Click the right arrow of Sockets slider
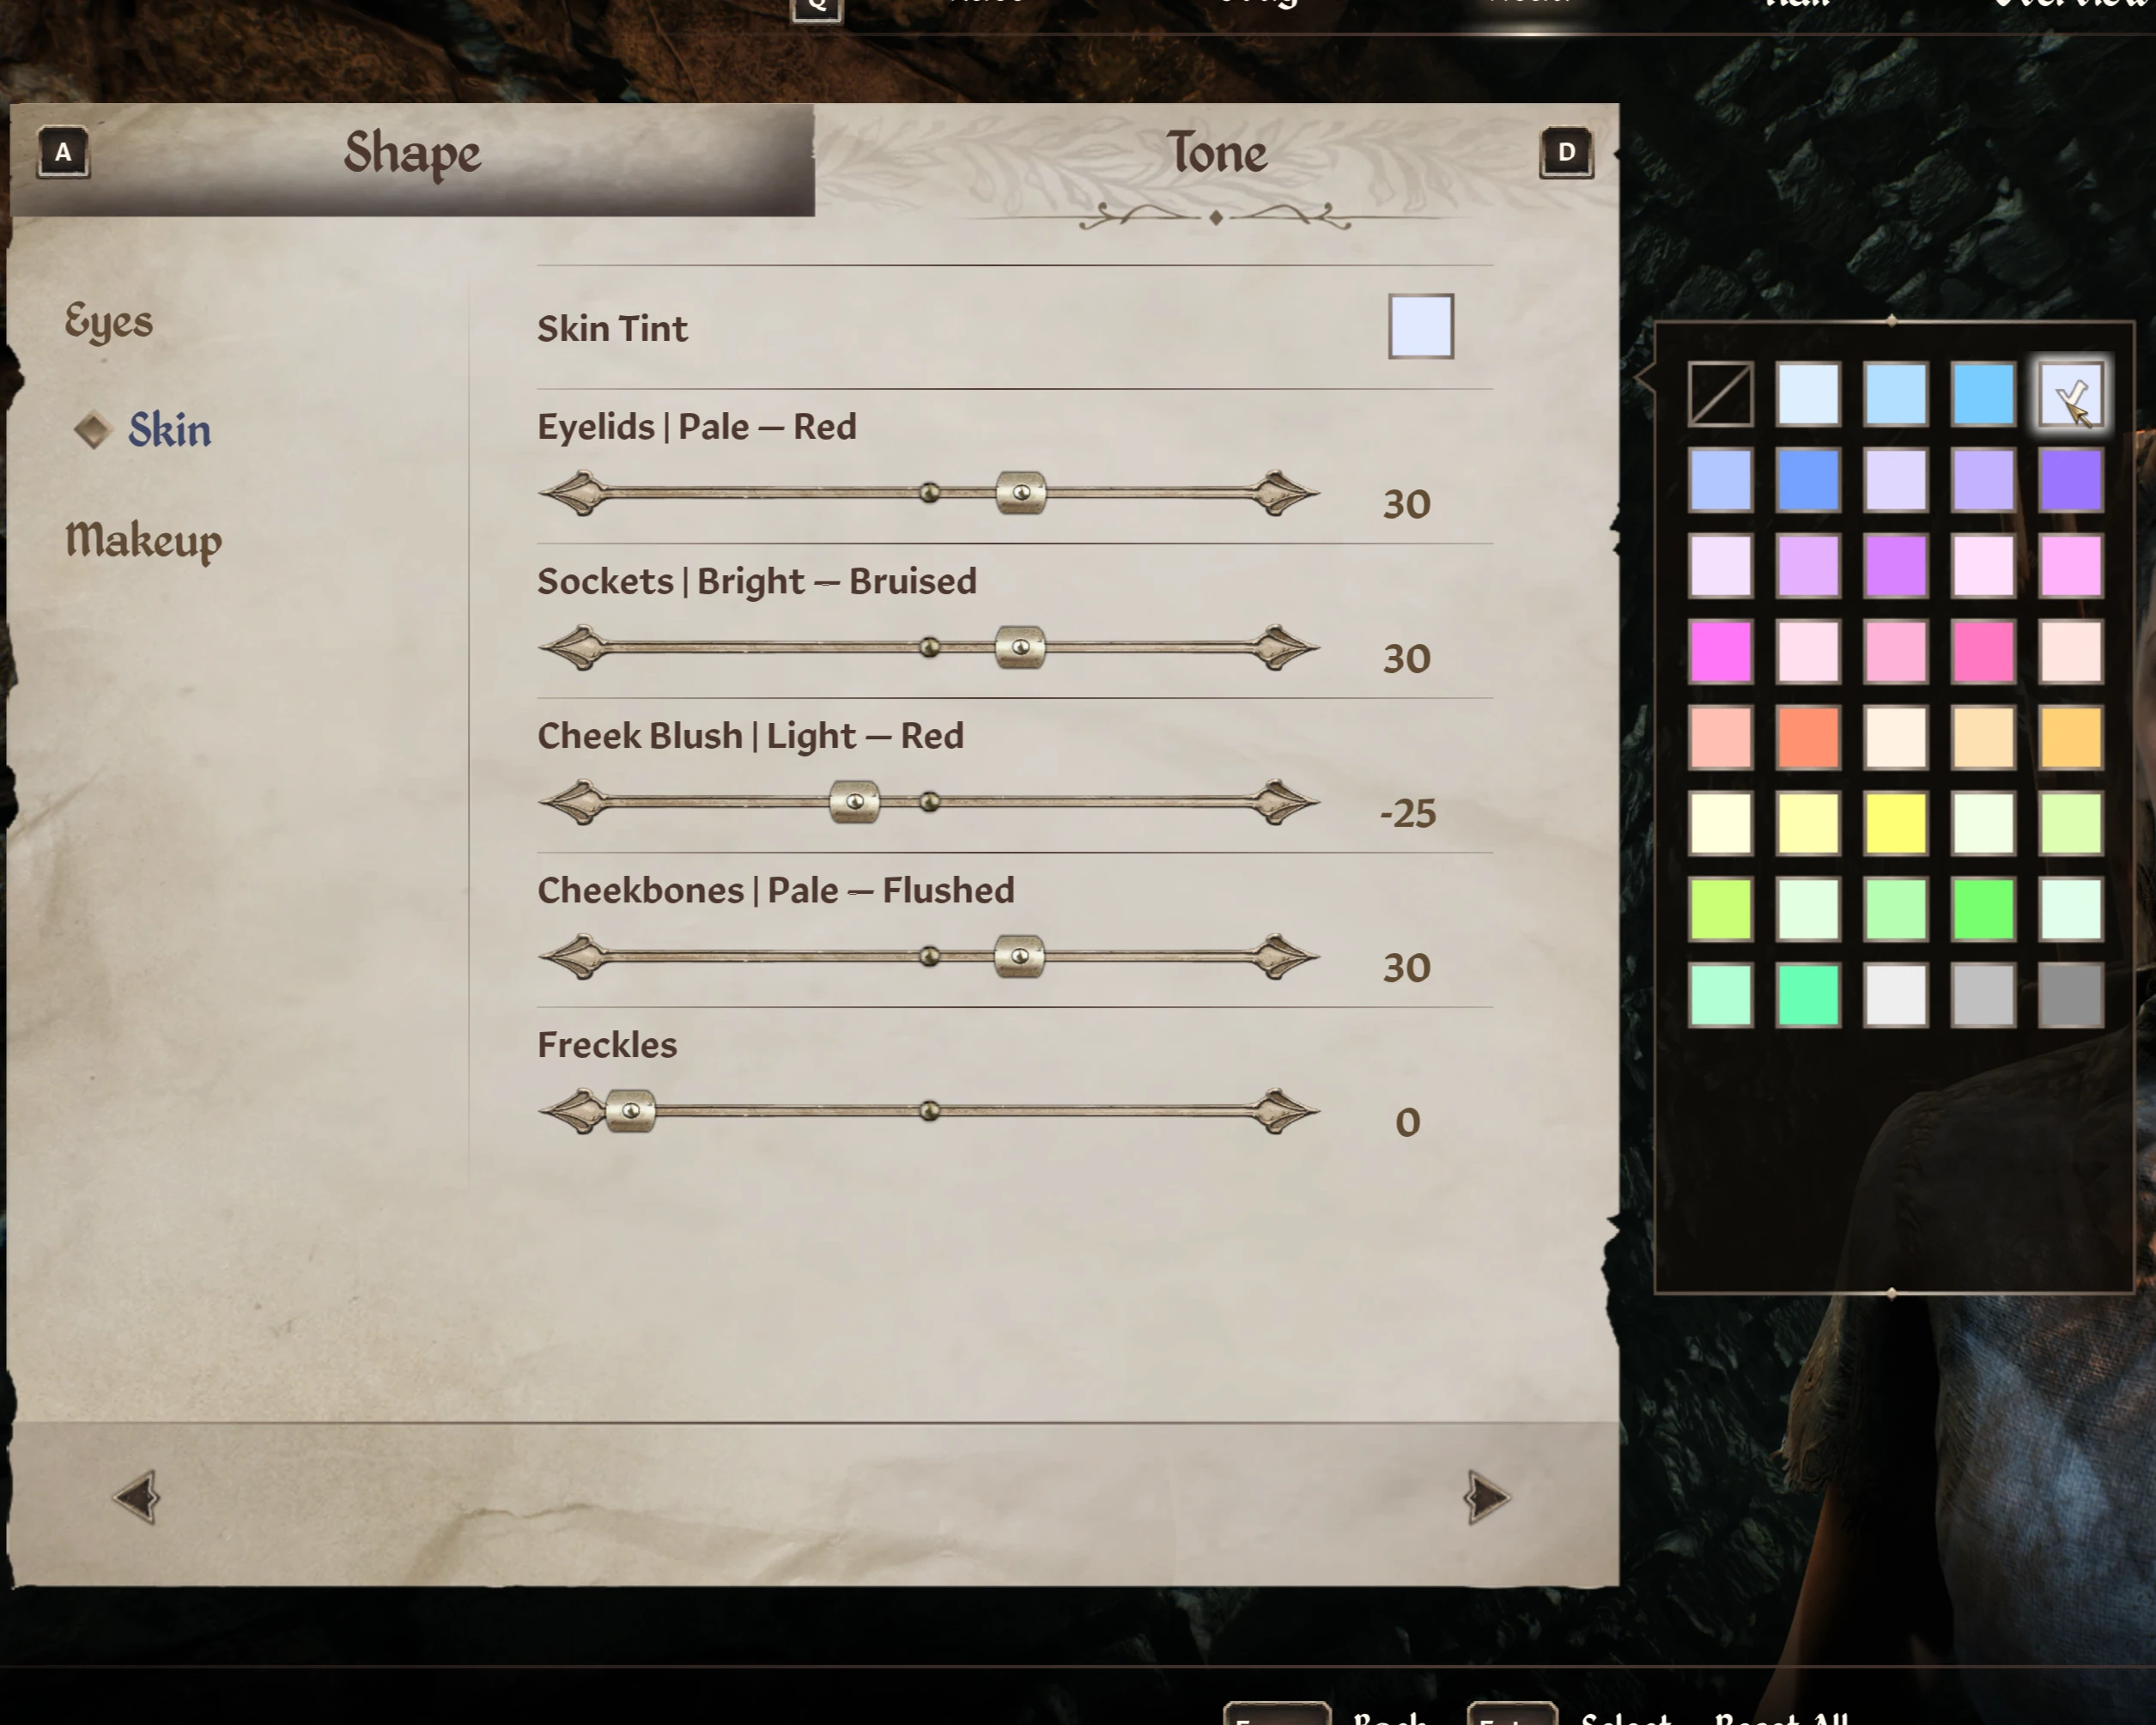2156x1725 pixels. 1285,648
